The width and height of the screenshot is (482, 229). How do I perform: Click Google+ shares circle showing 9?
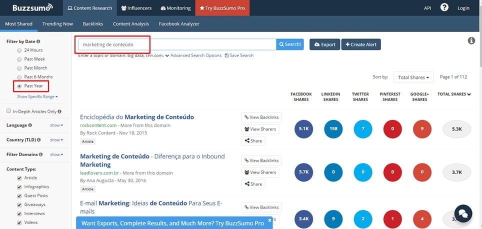pyautogui.click(x=422, y=129)
